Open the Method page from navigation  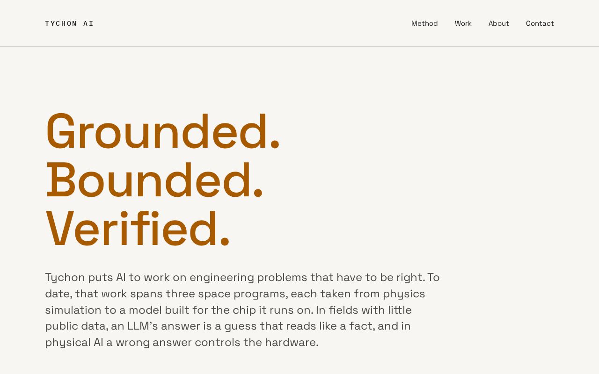pos(424,23)
